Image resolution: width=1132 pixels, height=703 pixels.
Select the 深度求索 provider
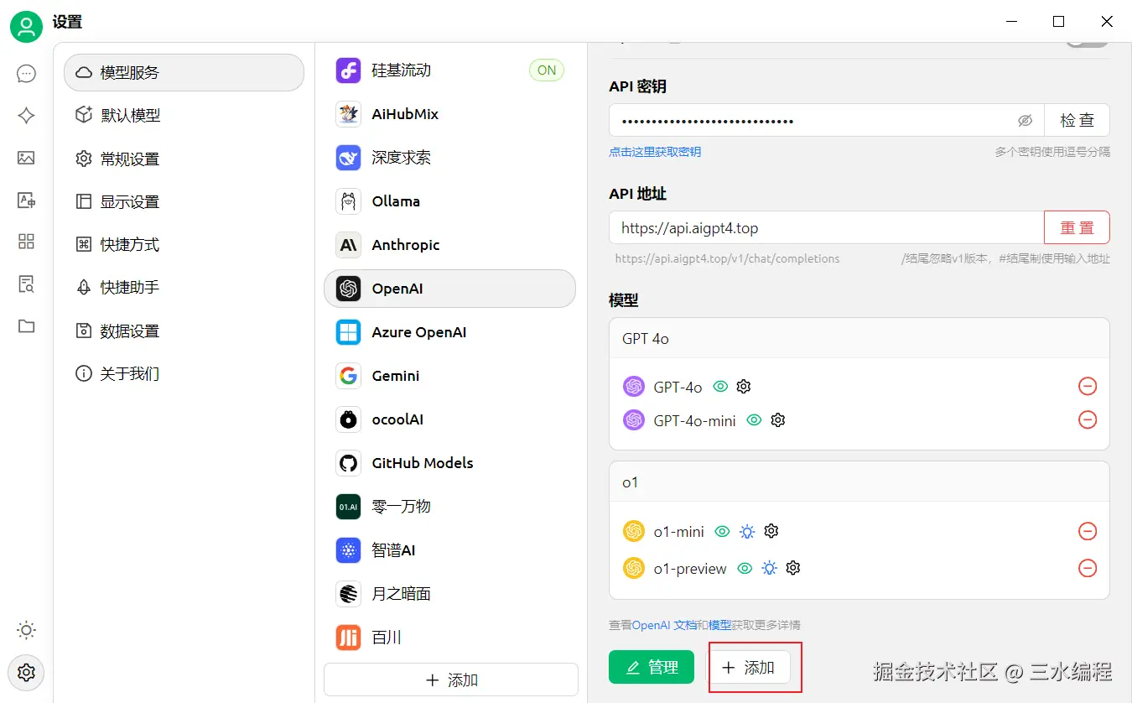(450, 158)
